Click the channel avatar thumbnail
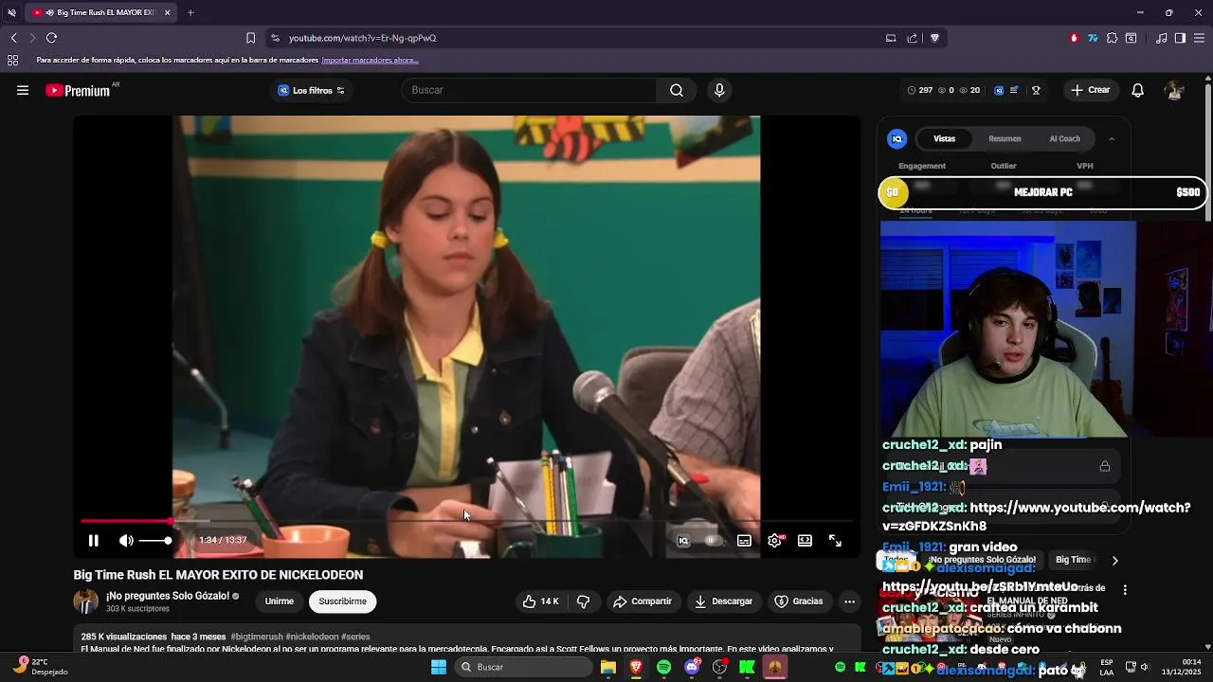Image resolution: width=1213 pixels, height=682 pixels. click(x=86, y=601)
